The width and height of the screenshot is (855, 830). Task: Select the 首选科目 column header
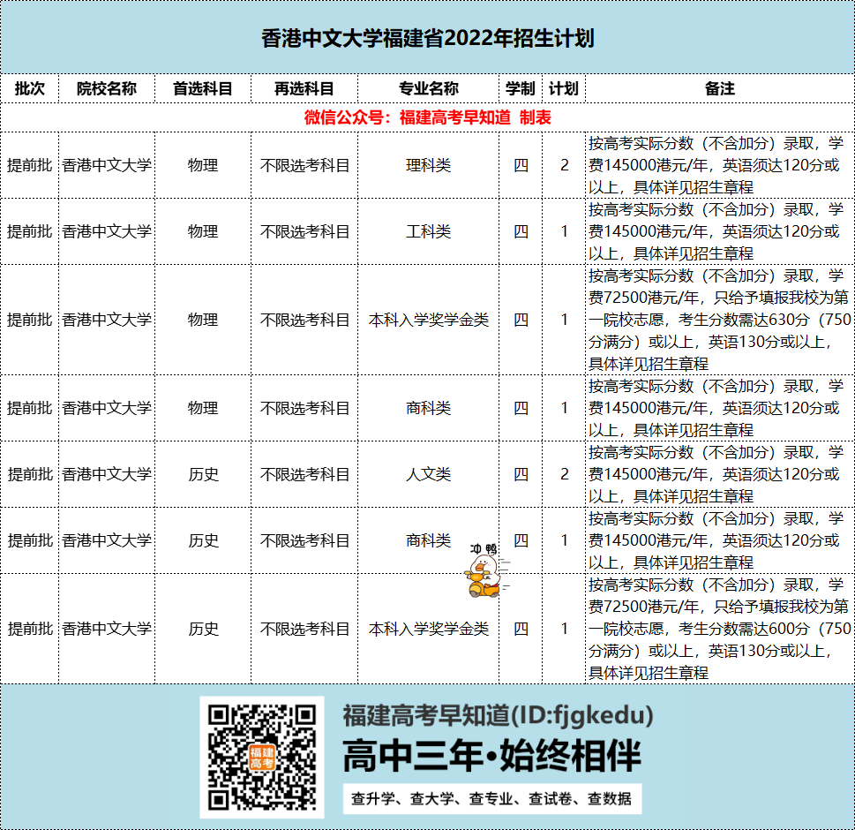coord(203,88)
